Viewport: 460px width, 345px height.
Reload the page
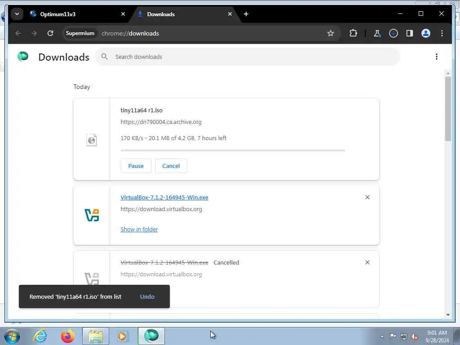[x=50, y=33]
